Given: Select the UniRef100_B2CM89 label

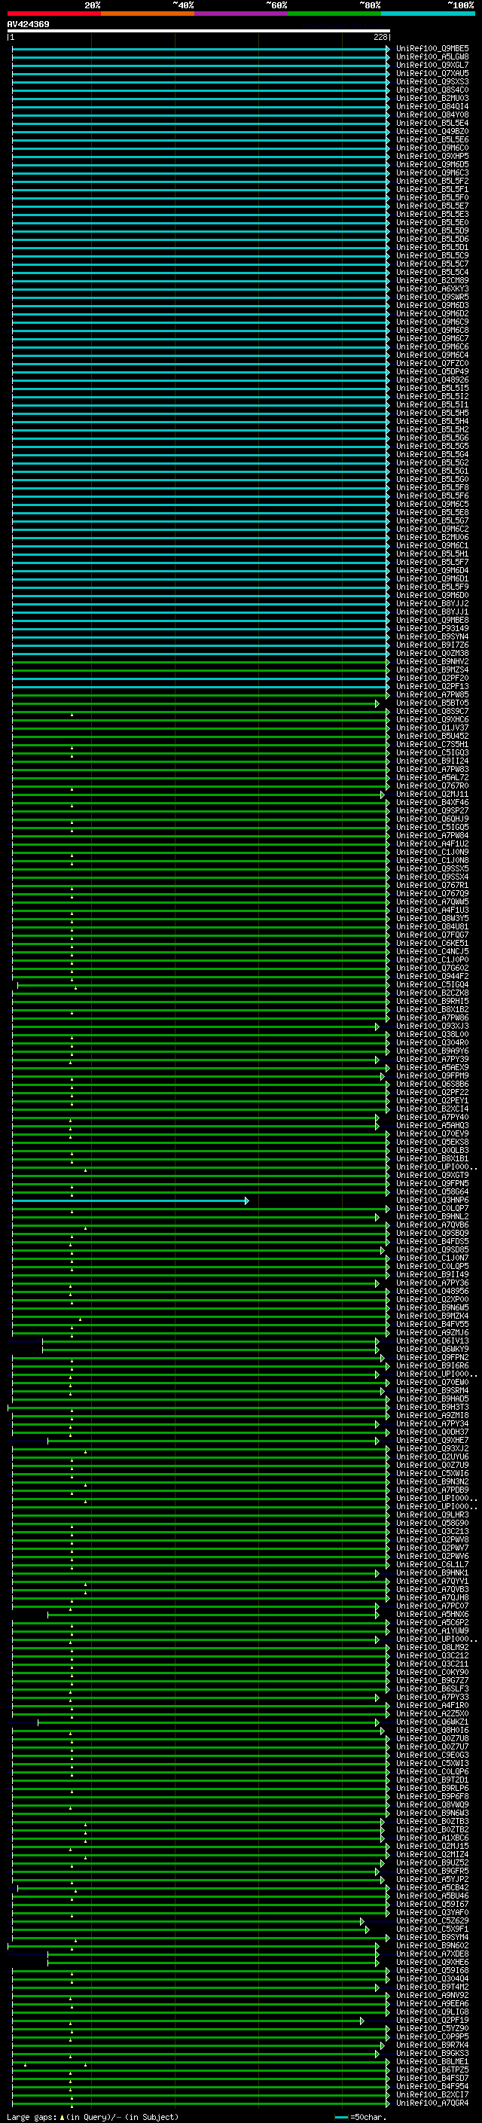Looking at the screenshot, I should click(x=432, y=280).
